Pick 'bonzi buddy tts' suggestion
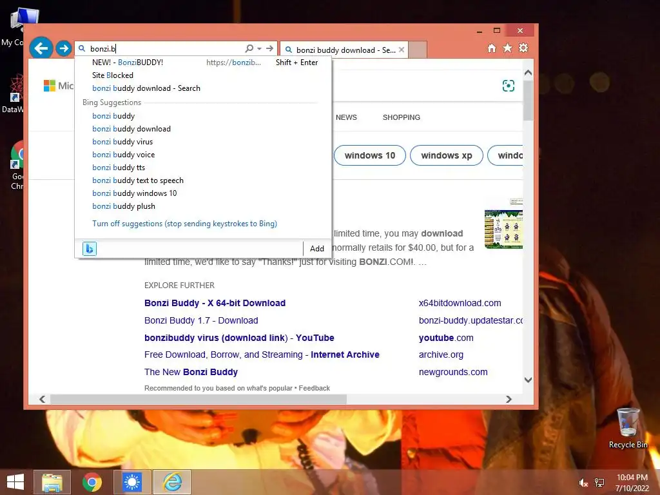The width and height of the screenshot is (660, 495). tap(203, 168)
